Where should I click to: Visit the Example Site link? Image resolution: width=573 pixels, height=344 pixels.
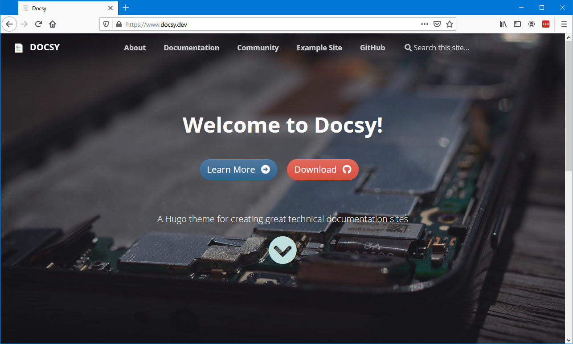coord(319,48)
